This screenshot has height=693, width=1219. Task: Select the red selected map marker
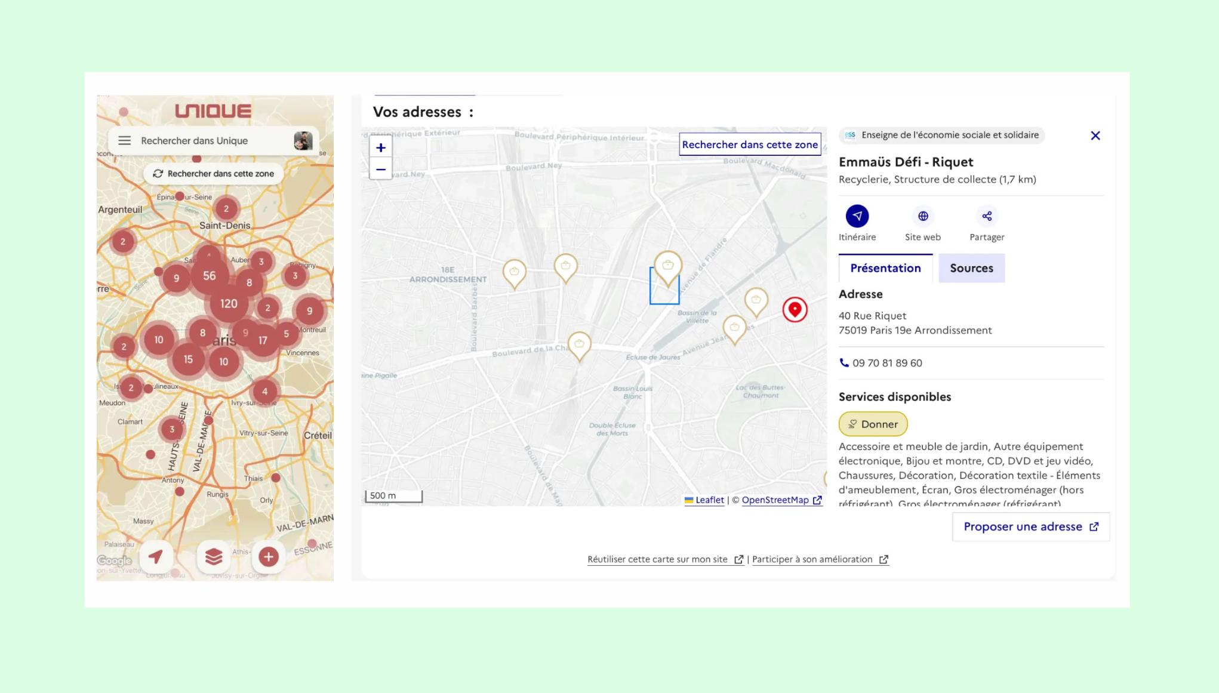[x=795, y=309]
